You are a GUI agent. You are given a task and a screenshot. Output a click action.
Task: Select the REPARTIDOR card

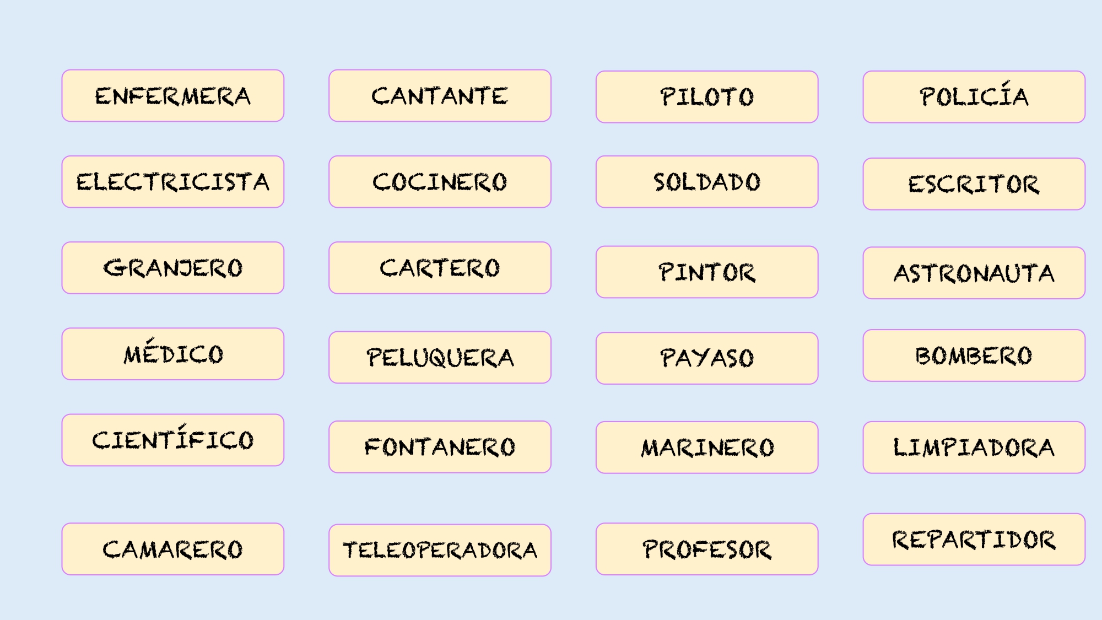974,540
